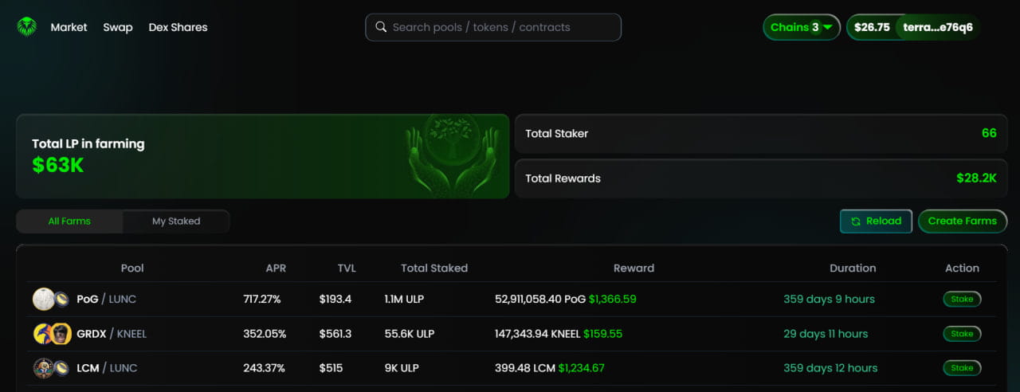Click the reload arrows icon

click(856, 221)
